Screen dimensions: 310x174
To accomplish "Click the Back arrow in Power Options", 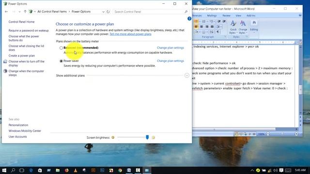I will coord(6,12).
